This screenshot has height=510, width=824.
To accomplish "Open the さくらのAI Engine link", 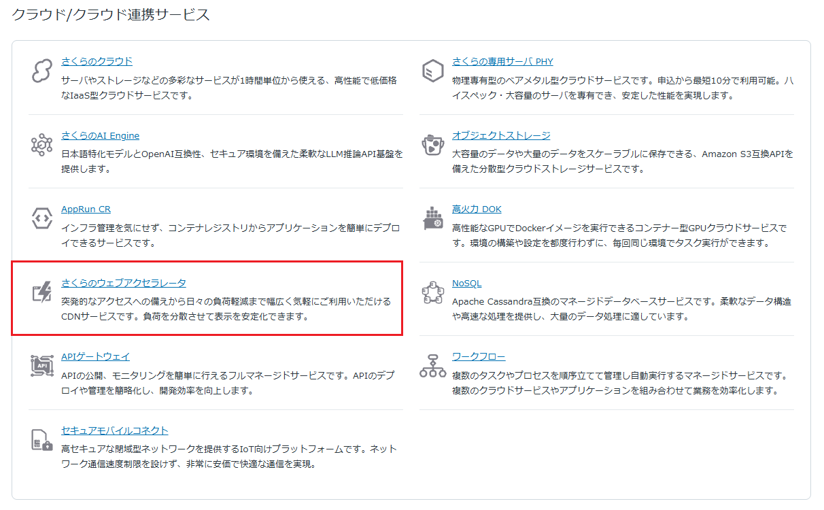I will tap(100, 135).
